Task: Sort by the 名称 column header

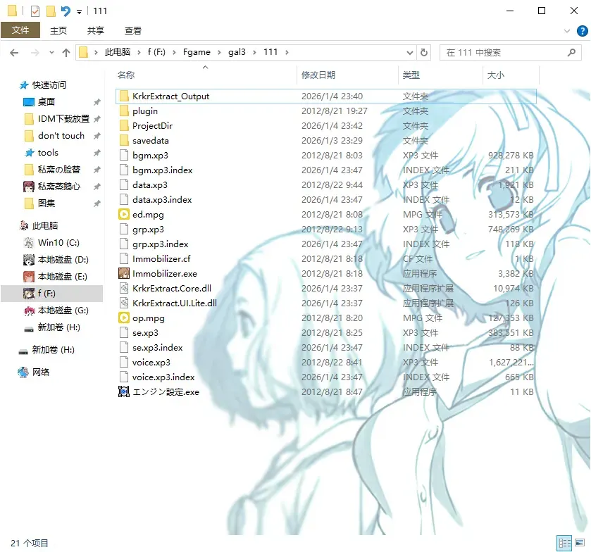Action: [126, 75]
